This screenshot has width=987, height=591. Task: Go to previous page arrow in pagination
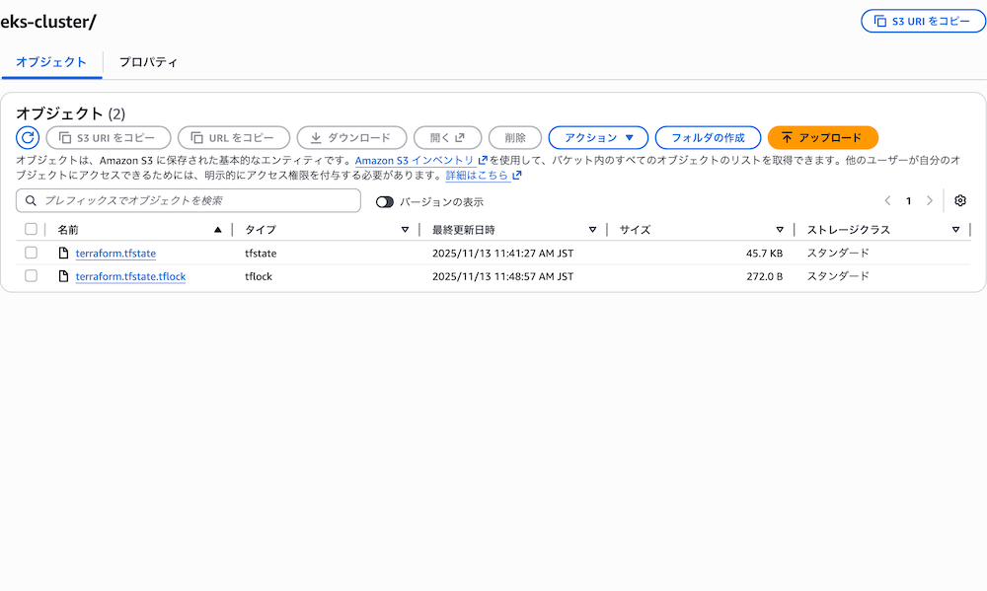coord(887,201)
